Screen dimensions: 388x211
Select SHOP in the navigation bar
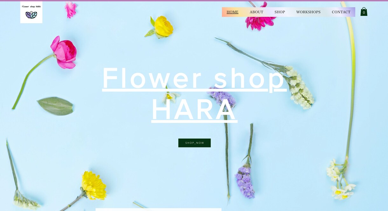280,12
